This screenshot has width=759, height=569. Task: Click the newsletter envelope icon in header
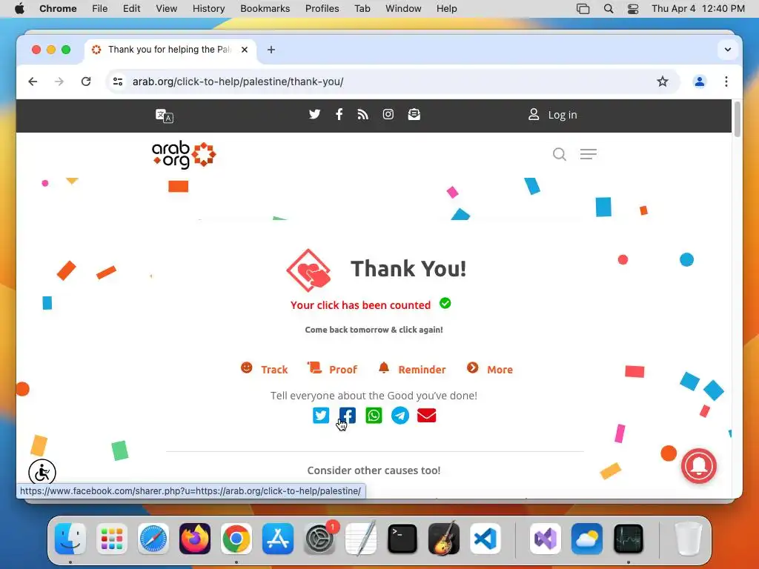click(414, 114)
